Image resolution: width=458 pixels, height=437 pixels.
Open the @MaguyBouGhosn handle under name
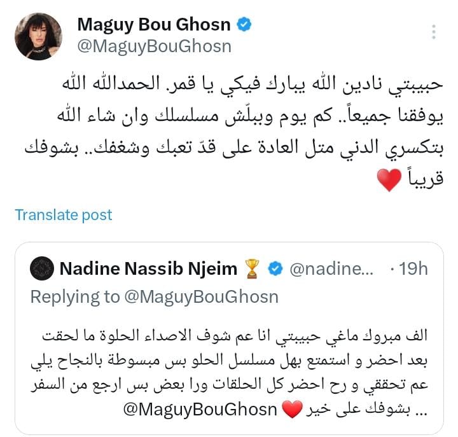tap(154, 46)
